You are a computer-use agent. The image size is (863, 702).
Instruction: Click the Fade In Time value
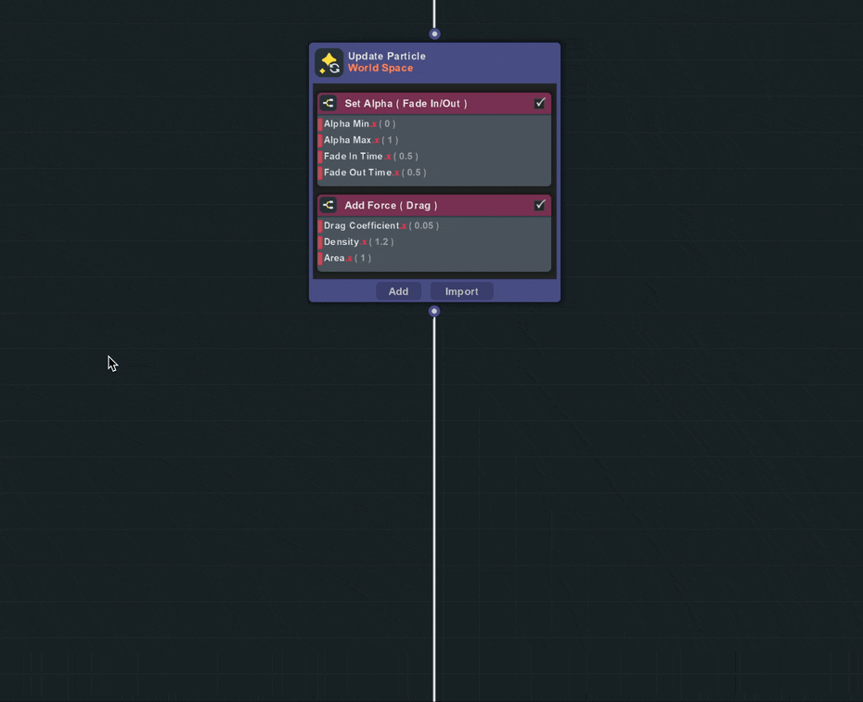pyautogui.click(x=406, y=157)
